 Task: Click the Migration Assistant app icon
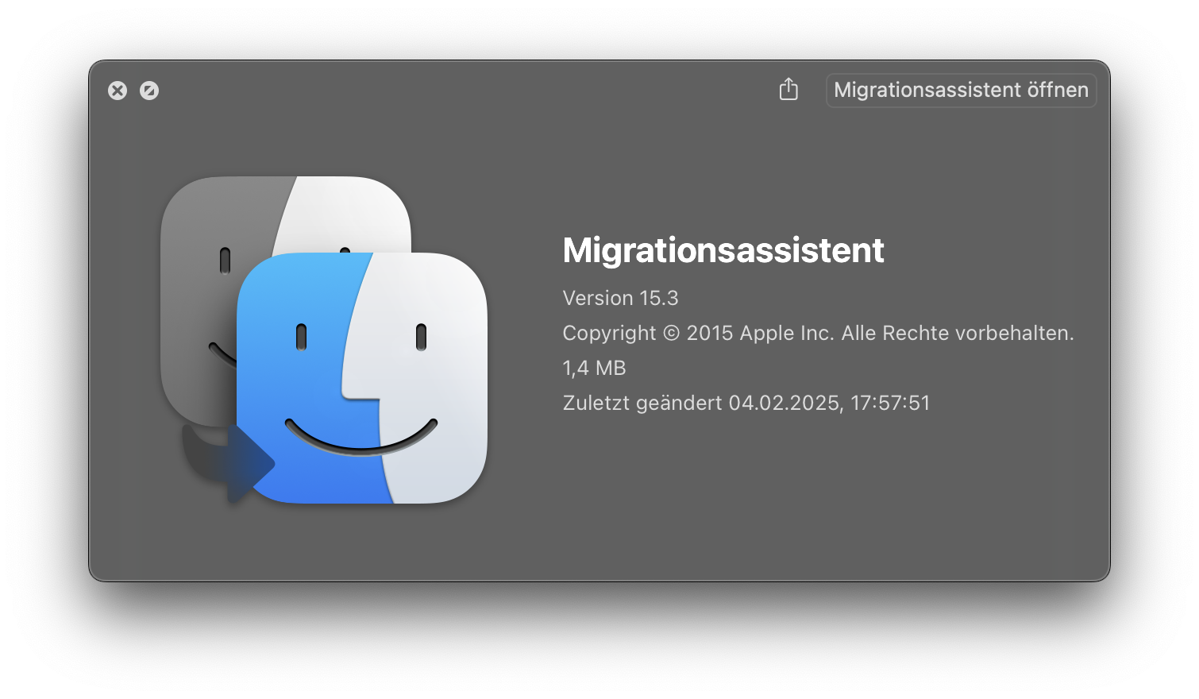tap(324, 340)
